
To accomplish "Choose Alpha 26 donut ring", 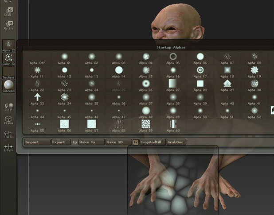I will coord(146,86).
